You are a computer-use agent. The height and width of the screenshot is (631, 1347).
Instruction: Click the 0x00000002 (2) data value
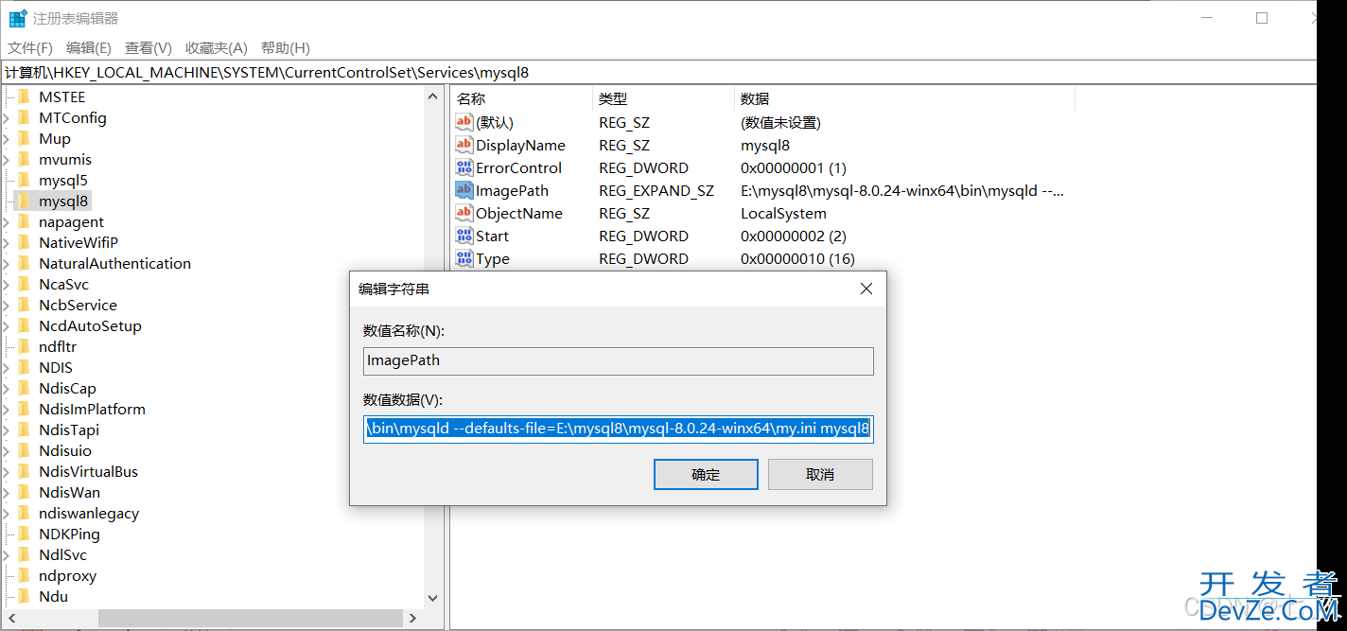(x=793, y=236)
